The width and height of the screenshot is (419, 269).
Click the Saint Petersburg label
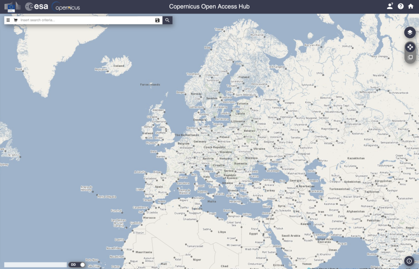246,95
